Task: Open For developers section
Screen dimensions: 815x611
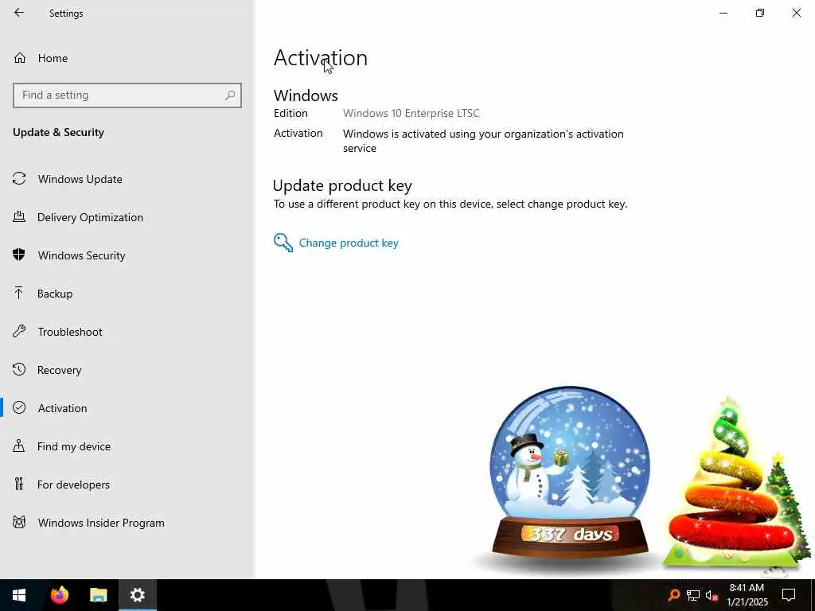Action: click(127, 485)
